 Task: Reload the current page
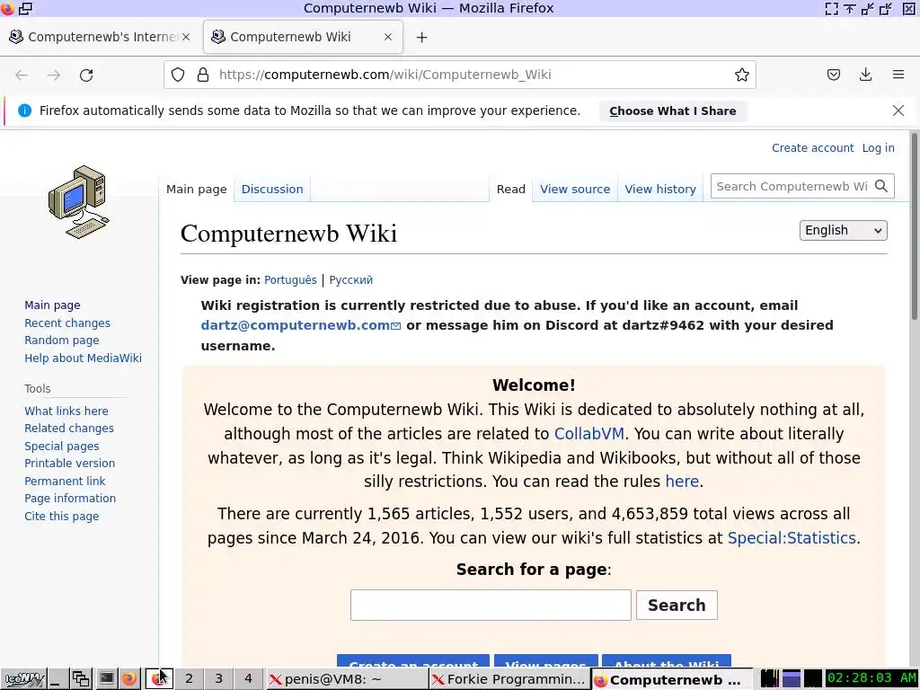86,75
